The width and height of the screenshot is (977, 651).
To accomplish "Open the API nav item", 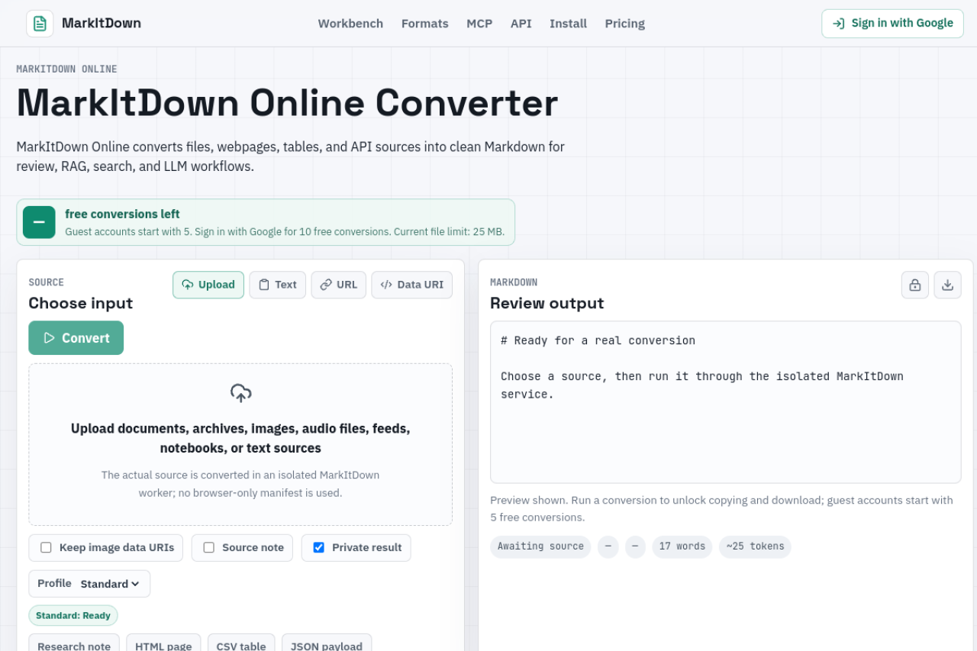I will [521, 24].
